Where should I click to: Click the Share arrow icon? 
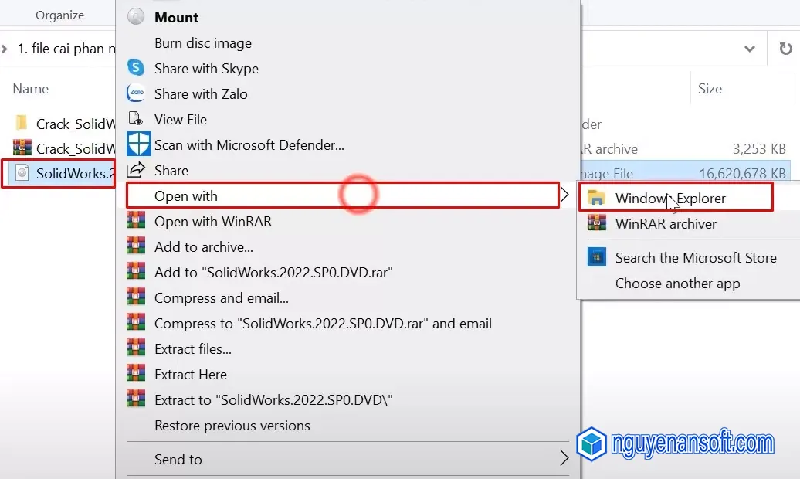tap(136, 170)
